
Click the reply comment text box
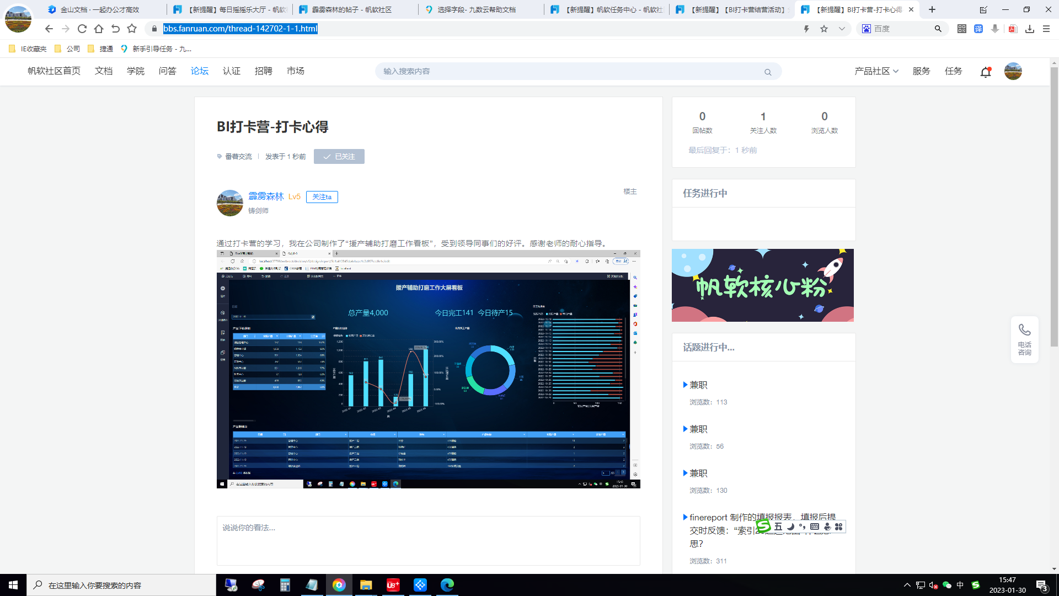point(428,541)
